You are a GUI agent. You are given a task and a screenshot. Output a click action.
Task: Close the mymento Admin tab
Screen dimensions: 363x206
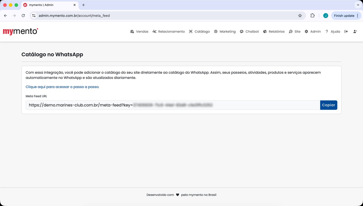pos(74,5)
